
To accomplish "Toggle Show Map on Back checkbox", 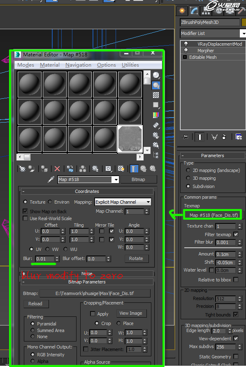I will click(25, 211).
